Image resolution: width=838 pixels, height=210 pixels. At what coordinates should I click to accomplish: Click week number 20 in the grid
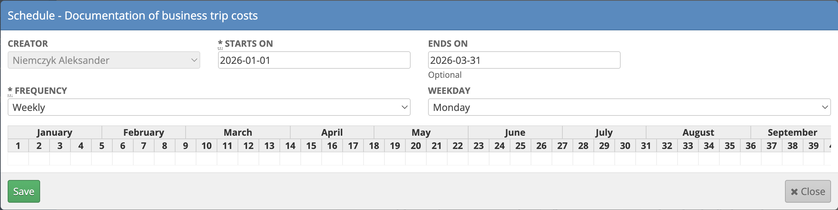click(x=416, y=145)
